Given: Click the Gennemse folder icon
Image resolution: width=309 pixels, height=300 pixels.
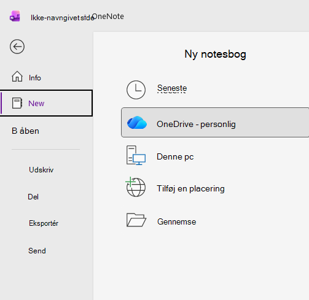Looking at the screenshot, I should click(136, 220).
